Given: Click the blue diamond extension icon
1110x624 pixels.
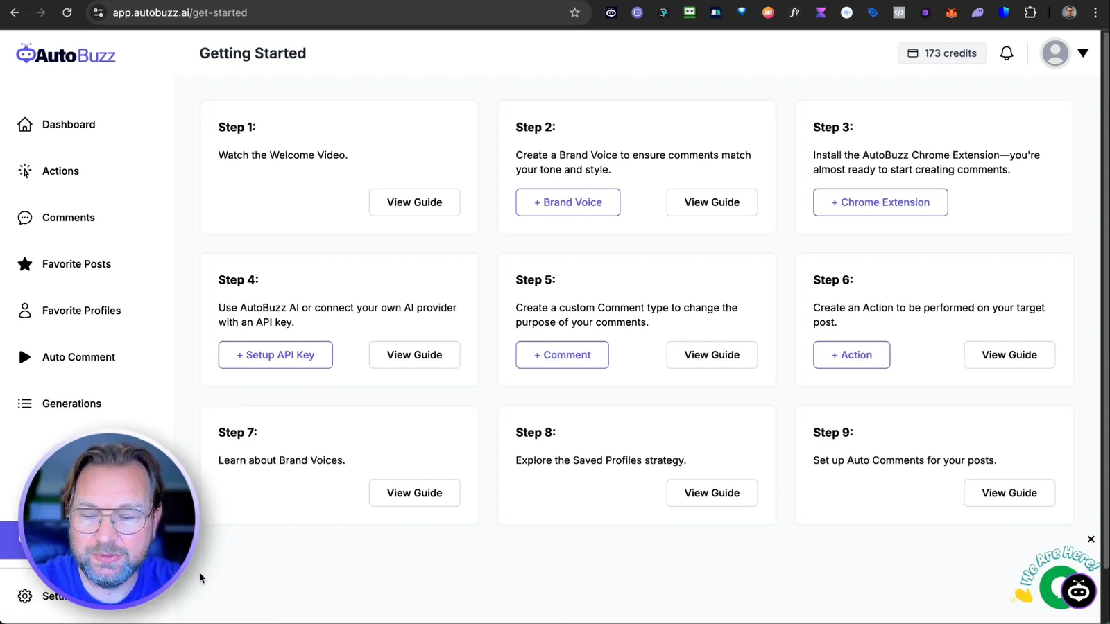Looking at the screenshot, I should 742,12.
